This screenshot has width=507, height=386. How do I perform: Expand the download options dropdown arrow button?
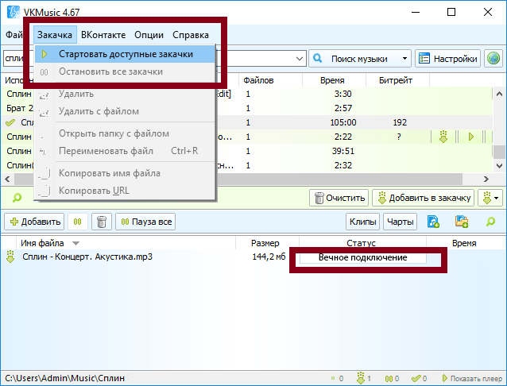pyautogui.click(x=490, y=198)
